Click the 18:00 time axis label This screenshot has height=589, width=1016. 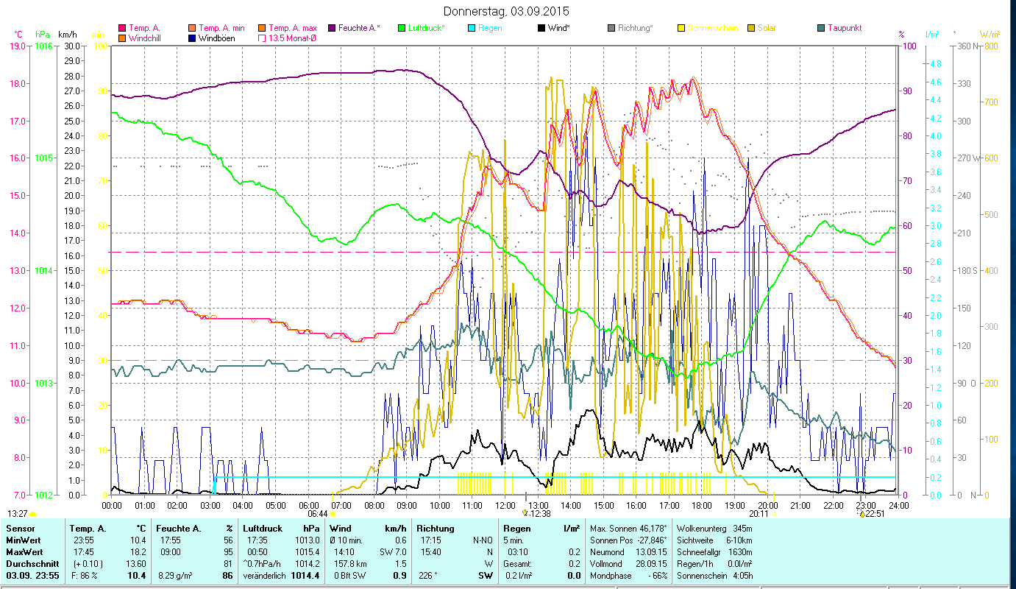coord(701,505)
